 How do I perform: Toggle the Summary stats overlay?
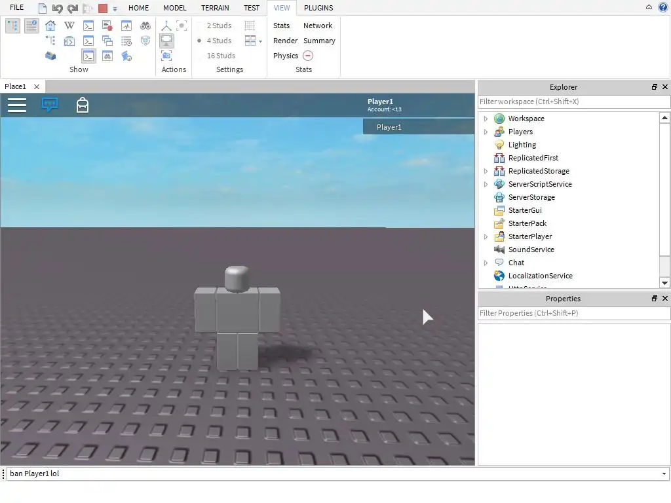pyautogui.click(x=319, y=41)
